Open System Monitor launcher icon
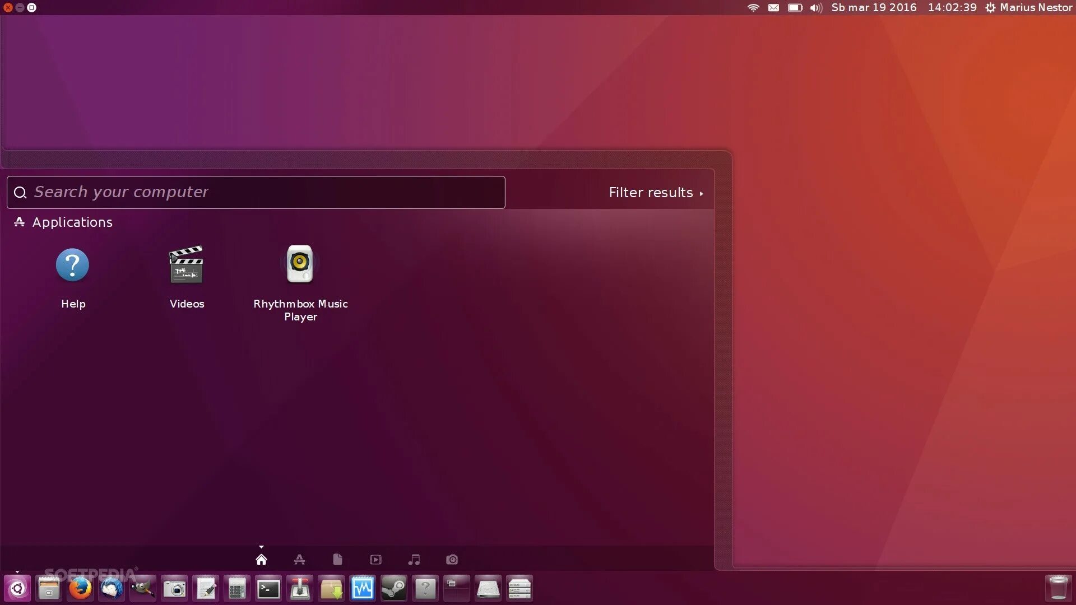This screenshot has width=1076, height=605. point(363,588)
